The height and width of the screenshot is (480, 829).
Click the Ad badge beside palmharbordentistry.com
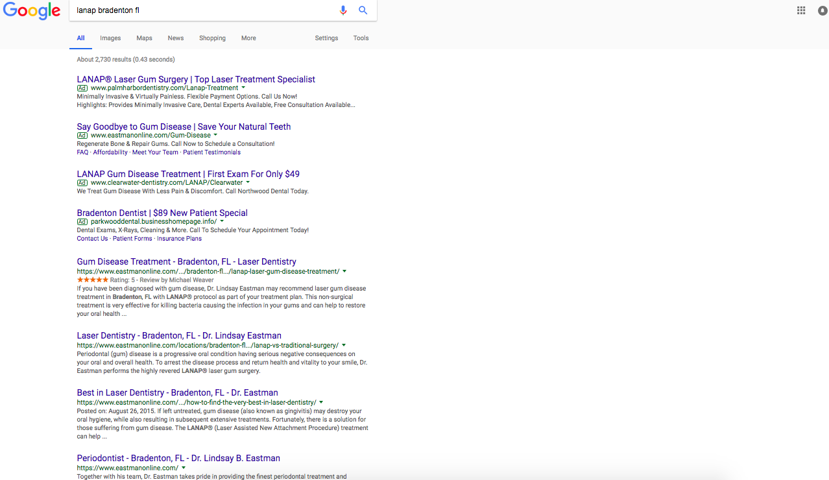82,88
